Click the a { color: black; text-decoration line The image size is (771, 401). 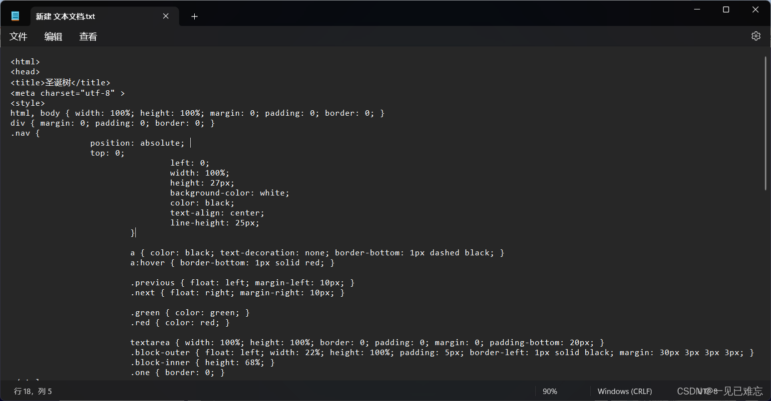click(x=317, y=253)
